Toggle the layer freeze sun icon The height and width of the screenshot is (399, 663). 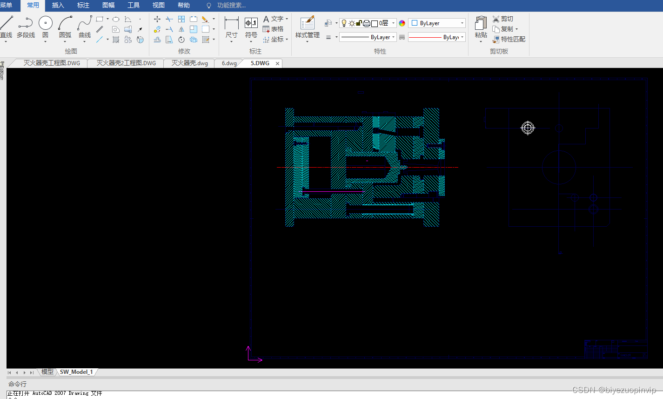(x=352, y=23)
